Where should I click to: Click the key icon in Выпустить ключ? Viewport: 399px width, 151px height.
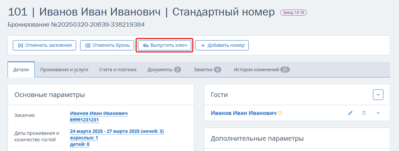pos(146,45)
